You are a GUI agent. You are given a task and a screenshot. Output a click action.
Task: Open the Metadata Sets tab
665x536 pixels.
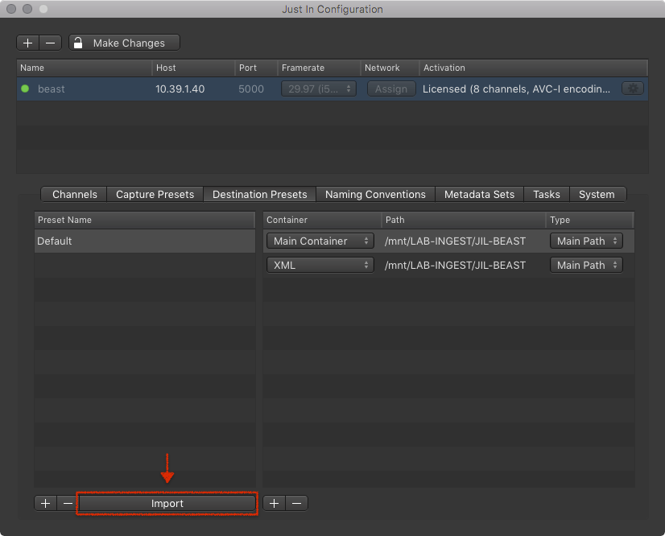pyautogui.click(x=479, y=194)
